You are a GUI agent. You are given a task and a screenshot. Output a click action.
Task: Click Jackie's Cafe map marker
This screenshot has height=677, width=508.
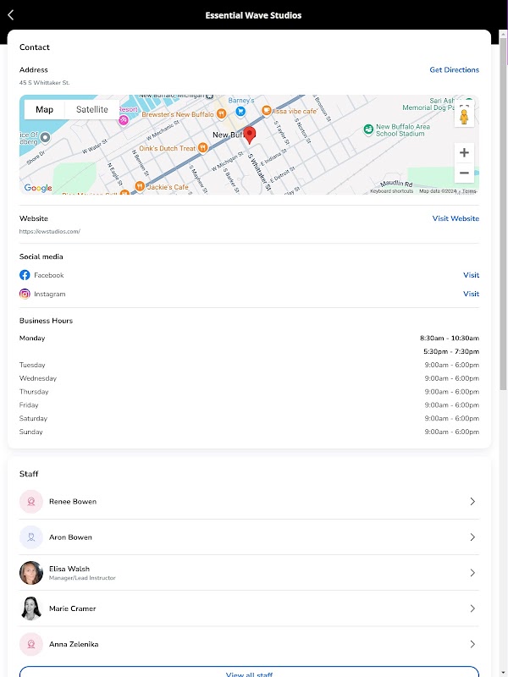tap(140, 186)
